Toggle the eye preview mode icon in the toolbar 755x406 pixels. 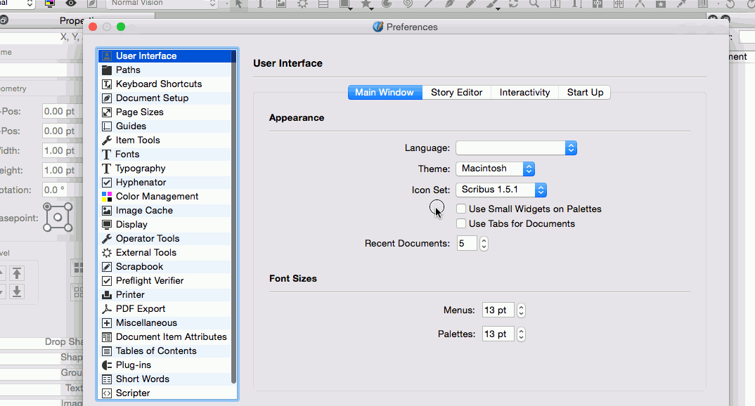pos(70,4)
